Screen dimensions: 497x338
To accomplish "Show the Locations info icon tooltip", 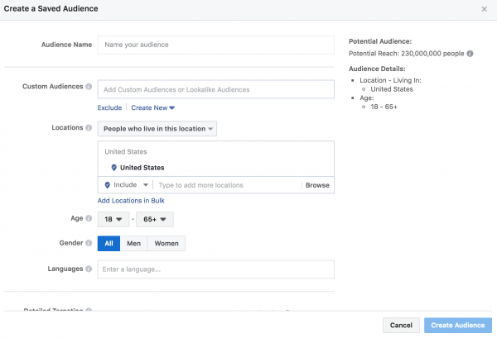I will (89, 127).
